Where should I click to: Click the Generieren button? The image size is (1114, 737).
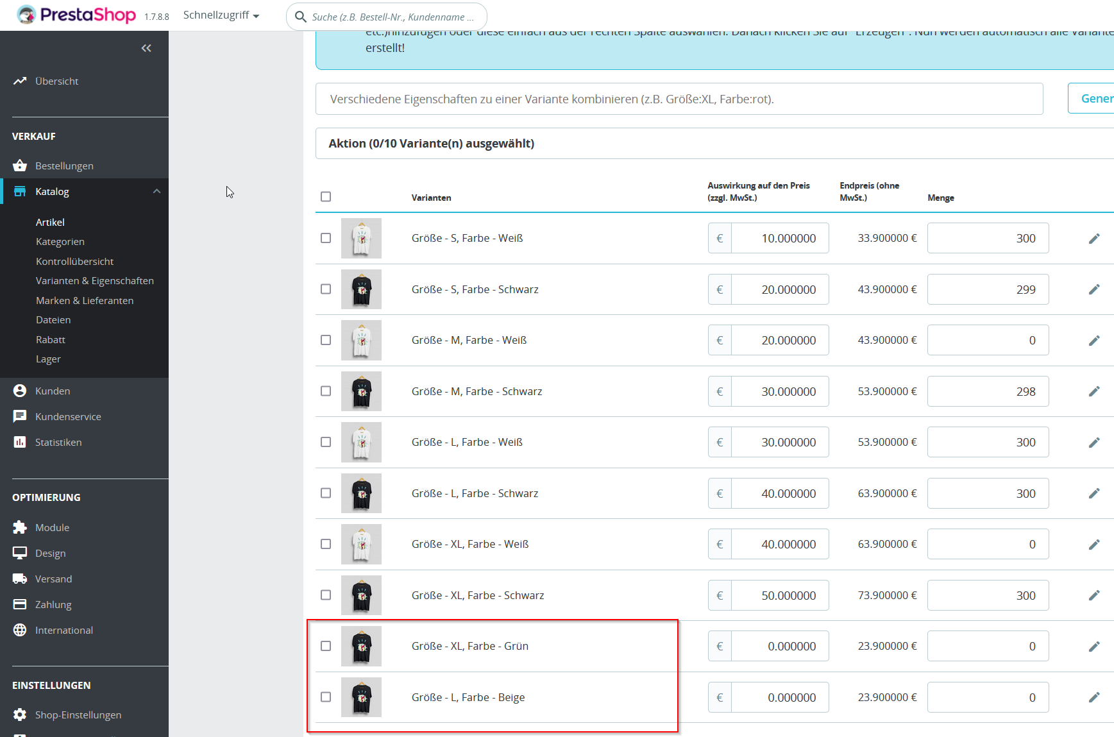coord(1091,99)
